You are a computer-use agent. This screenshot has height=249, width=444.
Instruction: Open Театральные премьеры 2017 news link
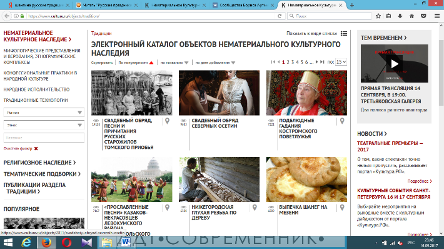point(390,146)
